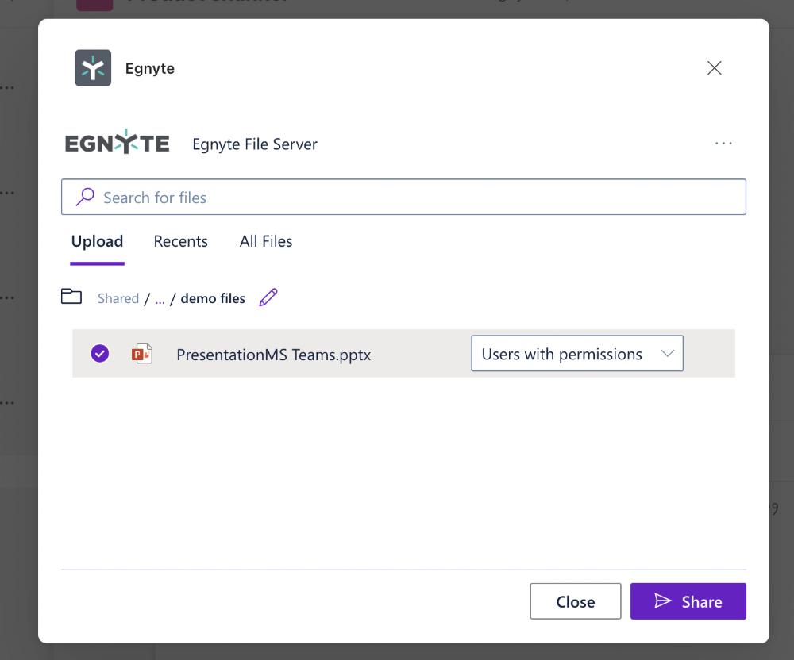The image size is (794, 660).
Task: Click the magnifier search icon
Action: [85, 197]
